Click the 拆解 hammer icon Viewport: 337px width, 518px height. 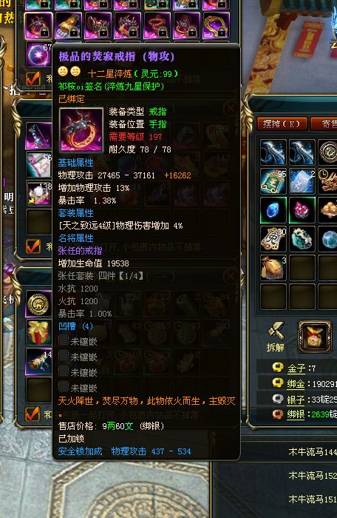[x=276, y=331]
